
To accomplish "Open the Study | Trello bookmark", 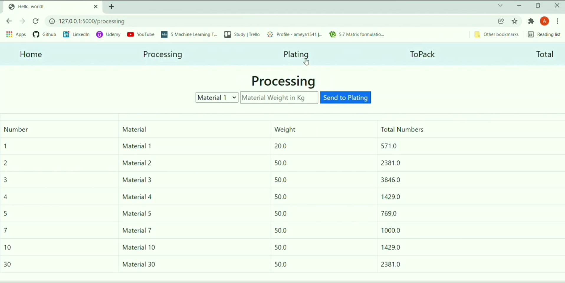I will tap(242, 34).
